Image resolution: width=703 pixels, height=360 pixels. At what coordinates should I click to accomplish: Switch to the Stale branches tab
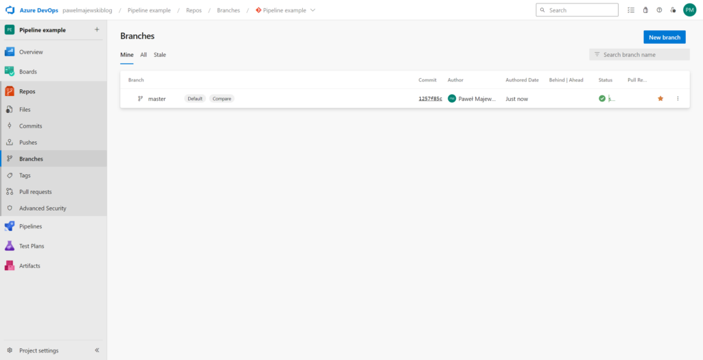click(x=159, y=55)
